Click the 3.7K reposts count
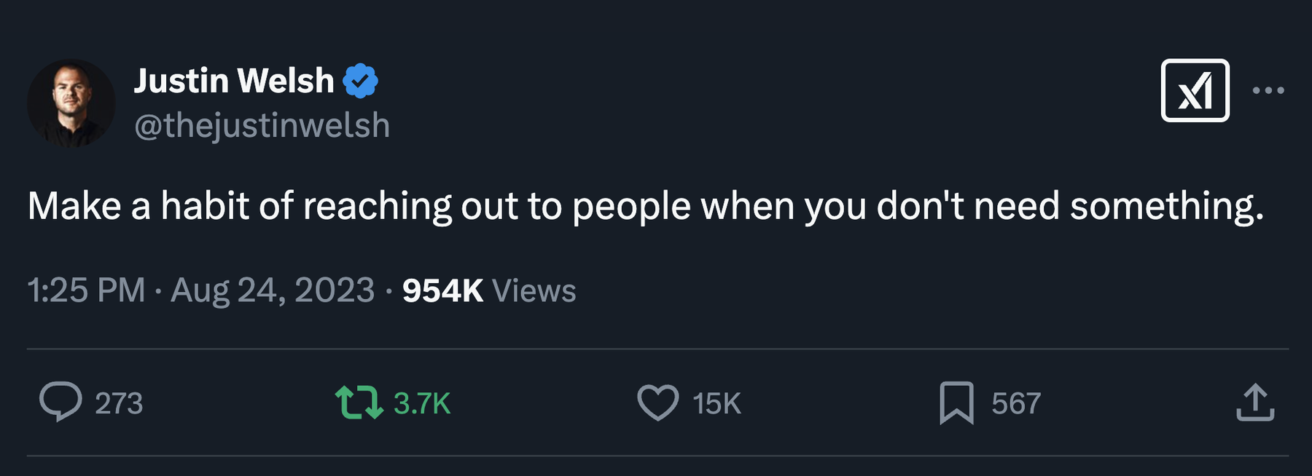This screenshot has width=1312, height=476. (x=422, y=403)
